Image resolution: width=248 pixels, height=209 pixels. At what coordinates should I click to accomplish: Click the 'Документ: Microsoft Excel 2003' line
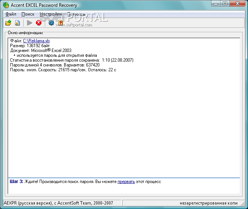pos(41,50)
